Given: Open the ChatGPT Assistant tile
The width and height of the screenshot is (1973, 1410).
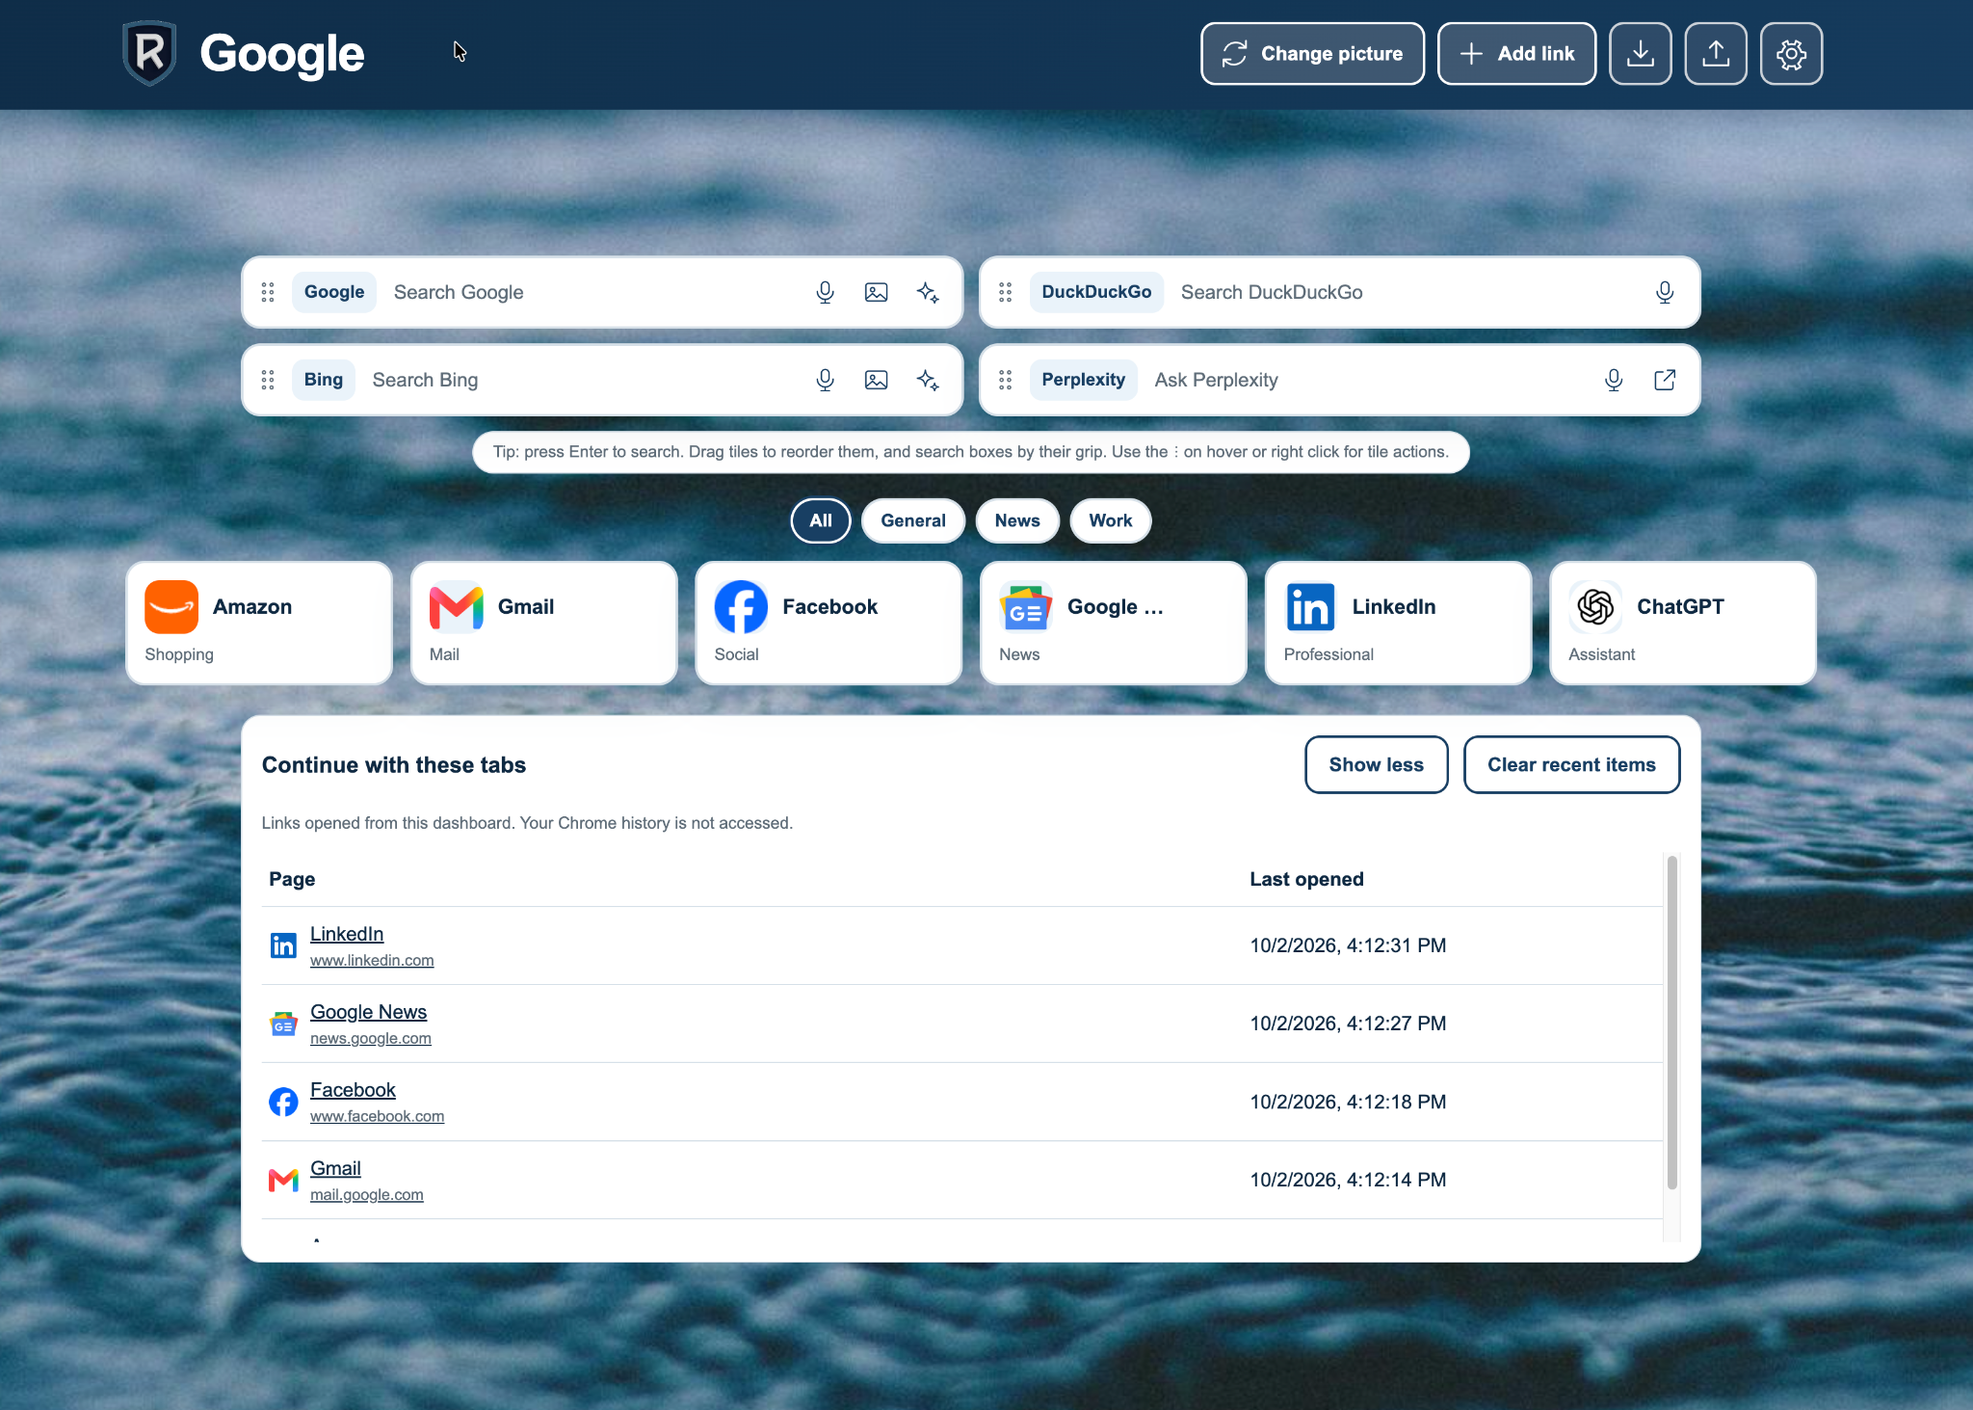Looking at the screenshot, I should 1683,624.
